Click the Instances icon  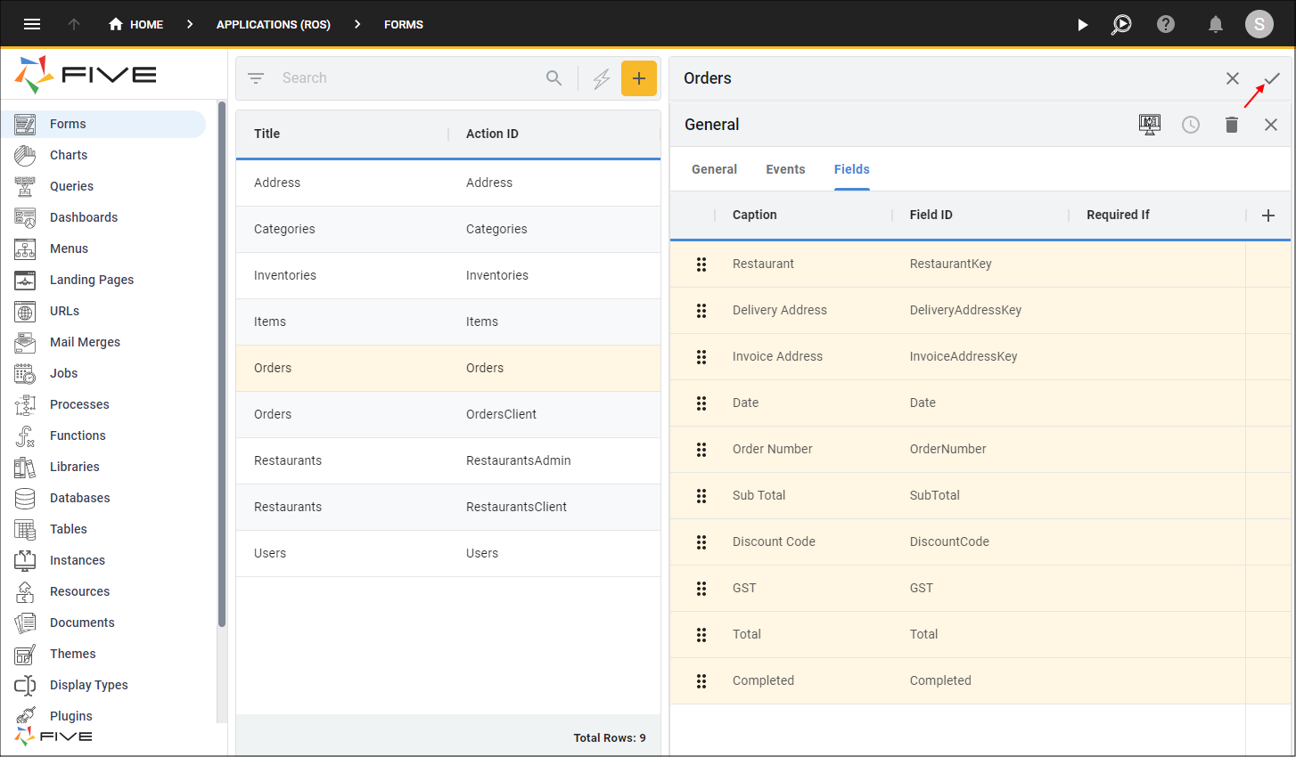pyautogui.click(x=25, y=560)
